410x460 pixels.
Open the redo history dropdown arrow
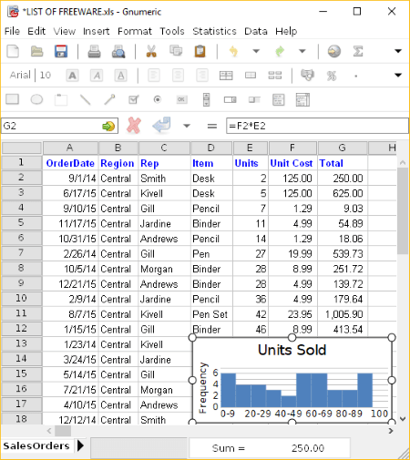pos(302,51)
